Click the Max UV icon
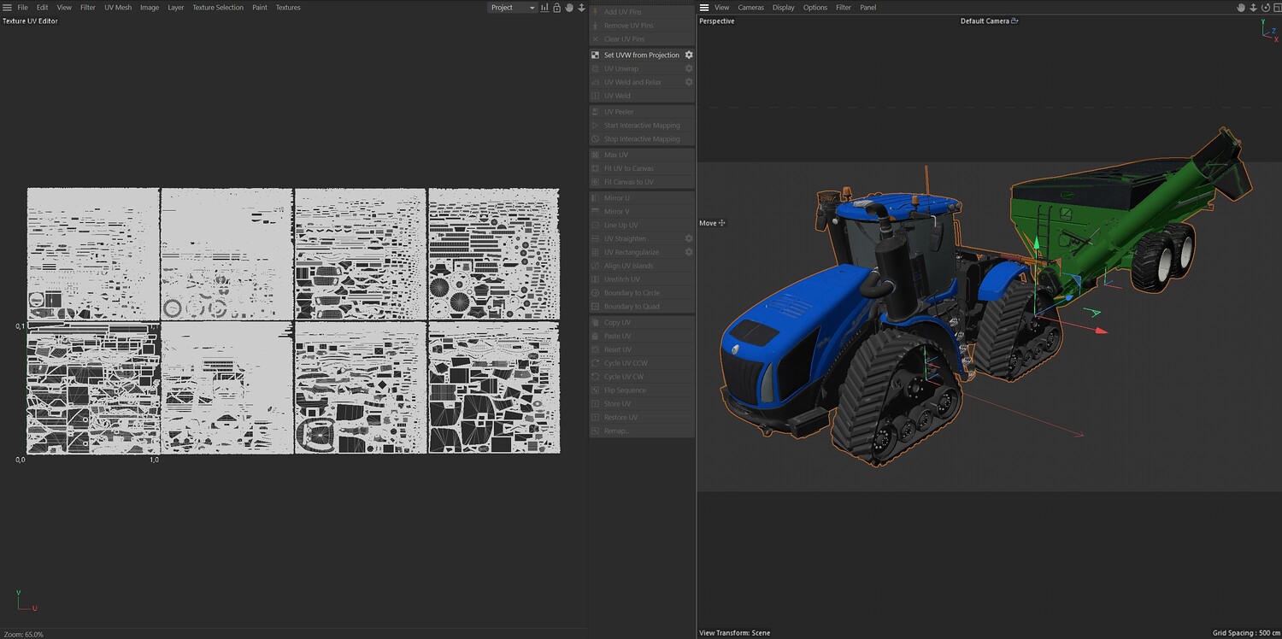 point(596,155)
